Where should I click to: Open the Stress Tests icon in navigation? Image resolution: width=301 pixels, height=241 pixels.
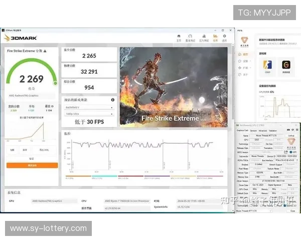[203, 37]
